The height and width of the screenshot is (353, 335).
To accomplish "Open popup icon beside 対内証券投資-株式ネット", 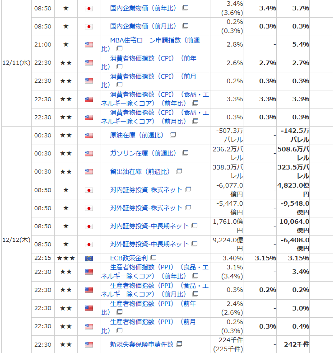I will 188,189.
